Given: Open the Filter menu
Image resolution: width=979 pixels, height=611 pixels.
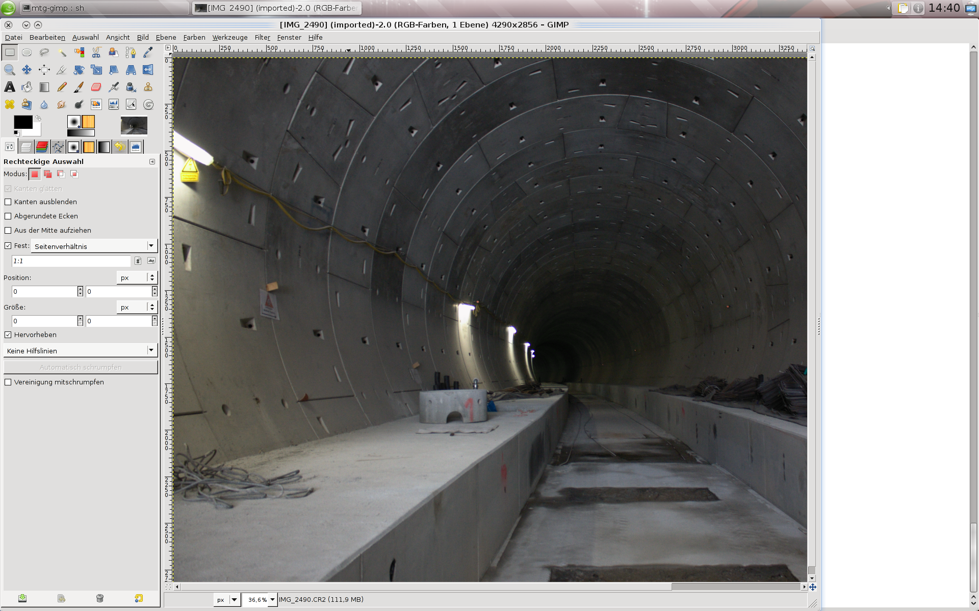Looking at the screenshot, I should (262, 37).
